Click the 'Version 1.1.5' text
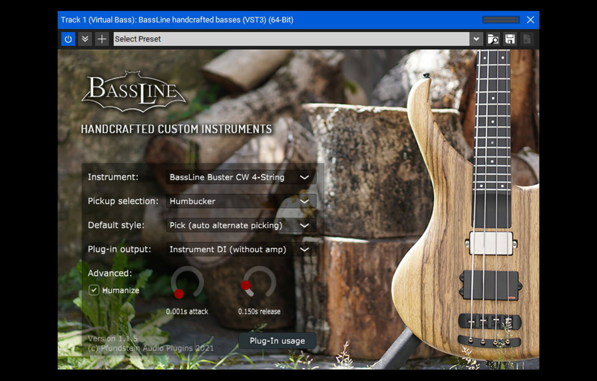Image resolution: width=597 pixels, height=381 pixels. coord(113,339)
